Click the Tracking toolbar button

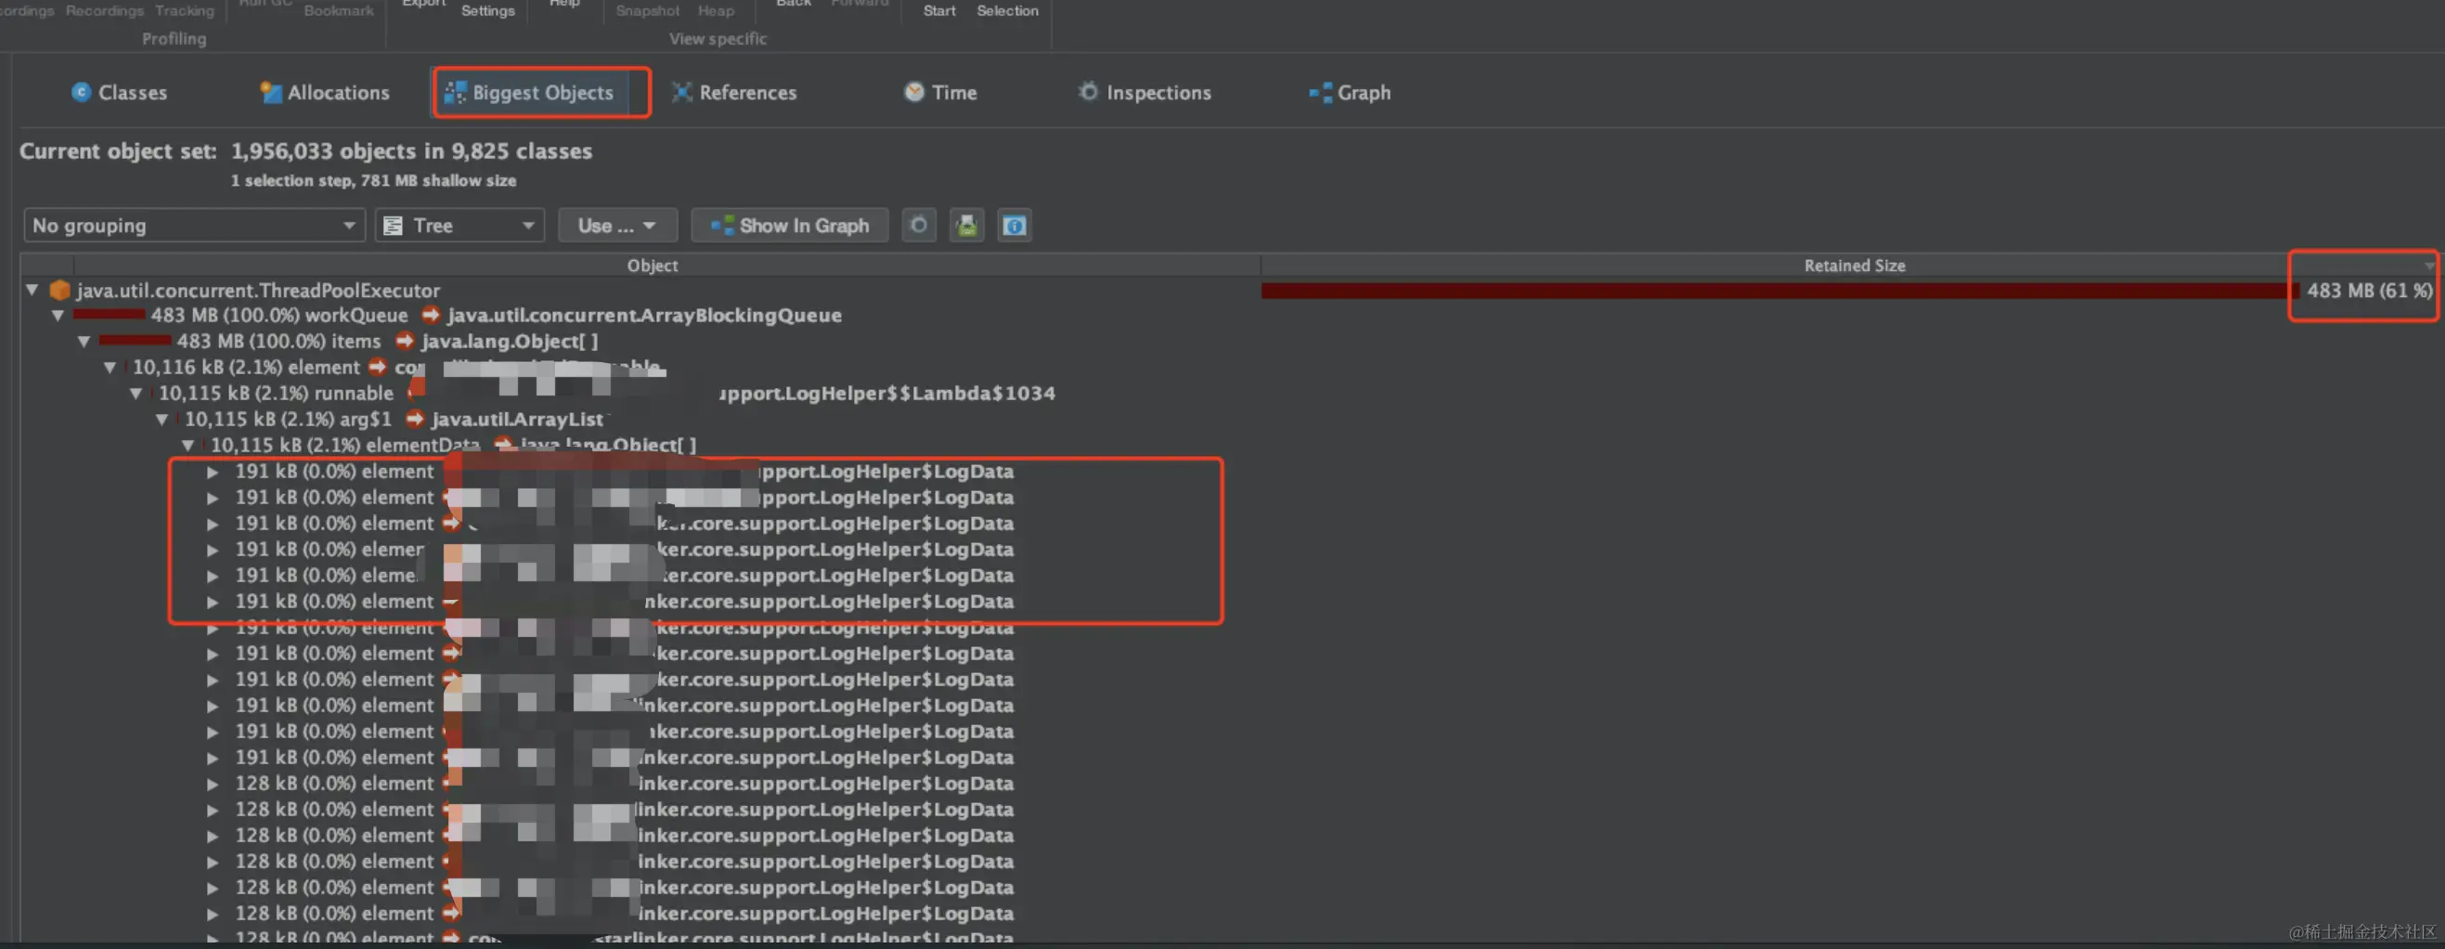184,10
